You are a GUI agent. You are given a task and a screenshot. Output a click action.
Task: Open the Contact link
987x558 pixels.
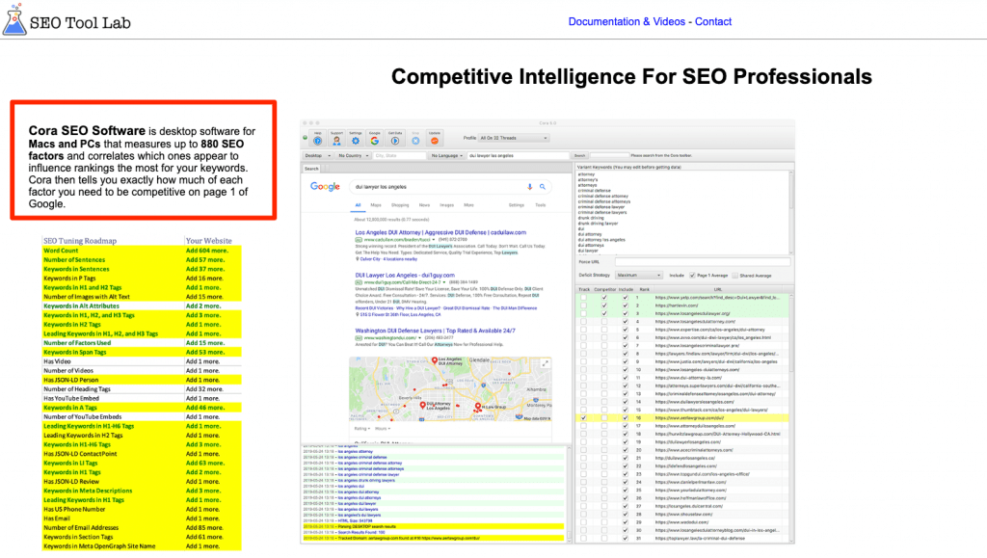click(713, 21)
